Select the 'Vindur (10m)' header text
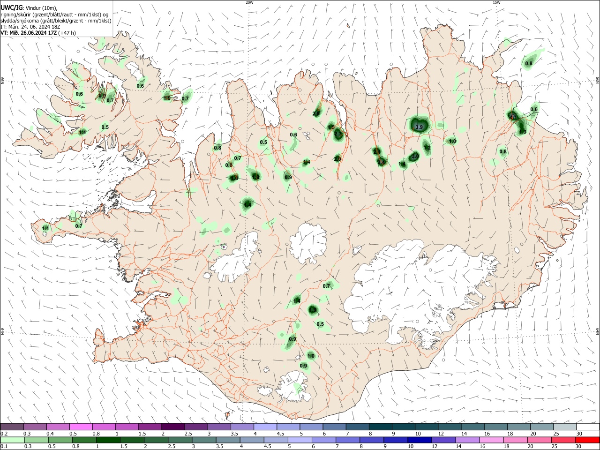Screen dimensions: 600x450 point(41,8)
